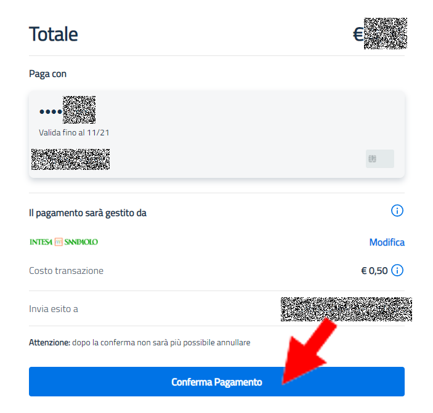The height and width of the screenshot is (413, 433).
Task: Click the Costo transazione label
Action: [66, 271]
